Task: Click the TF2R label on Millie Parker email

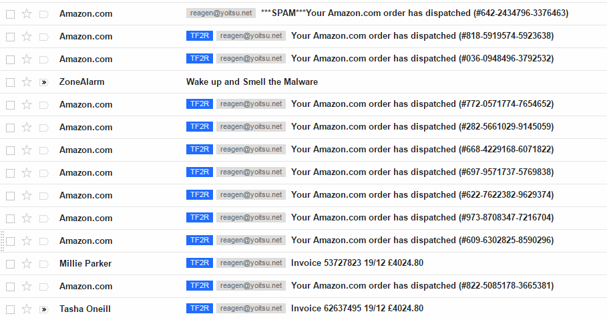Action: coord(200,263)
